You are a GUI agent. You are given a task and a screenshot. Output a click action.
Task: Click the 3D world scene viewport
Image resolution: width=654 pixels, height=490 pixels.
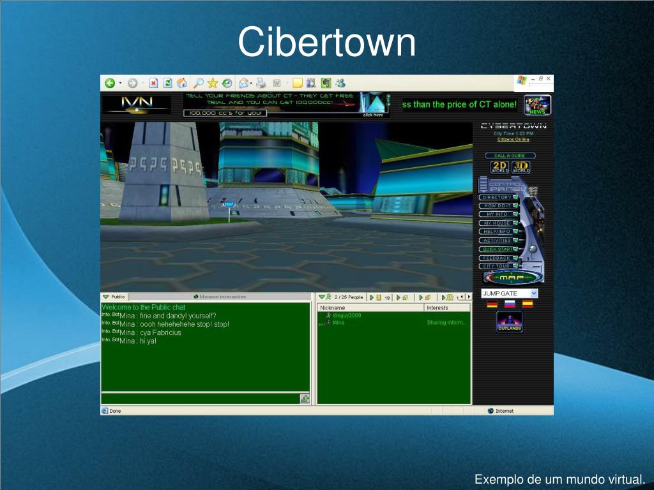pos(286,206)
